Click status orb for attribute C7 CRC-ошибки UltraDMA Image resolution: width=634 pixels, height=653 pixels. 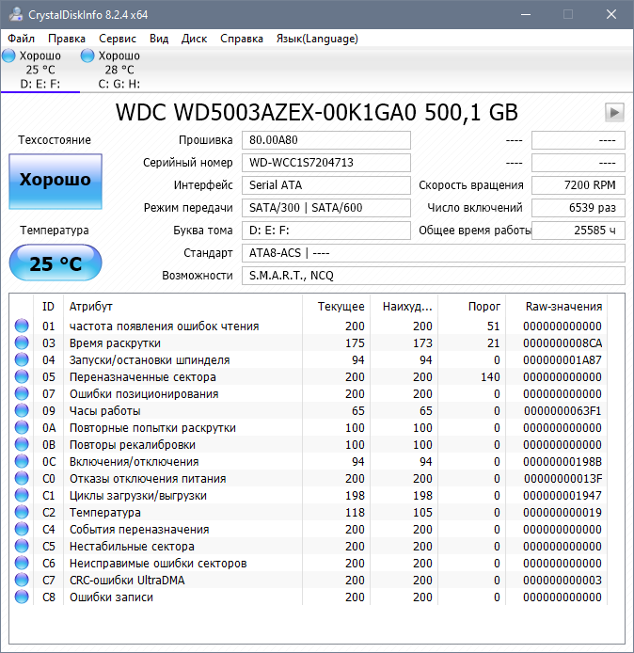click(22, 581)
